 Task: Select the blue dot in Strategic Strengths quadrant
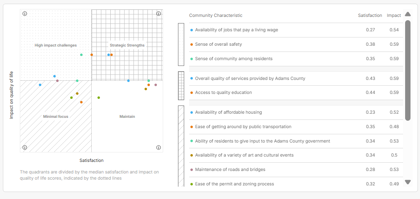coord(109,55)
